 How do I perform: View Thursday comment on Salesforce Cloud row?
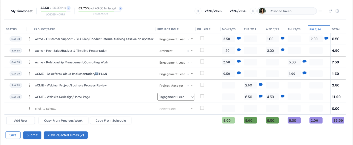(304, 73)
